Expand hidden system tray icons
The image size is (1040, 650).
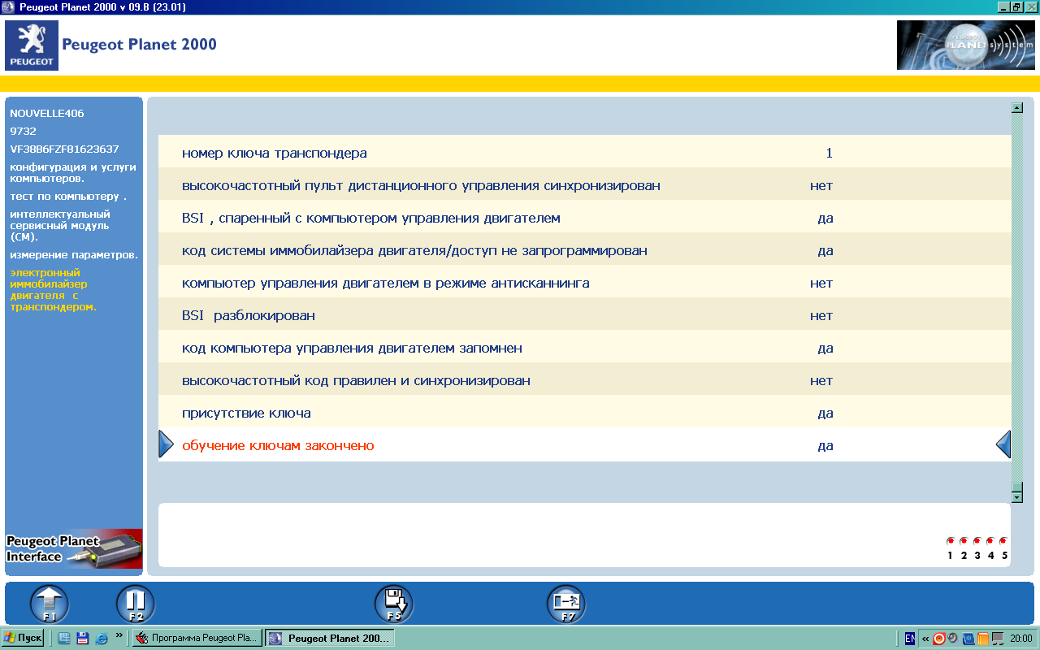(x=925, y=638)
